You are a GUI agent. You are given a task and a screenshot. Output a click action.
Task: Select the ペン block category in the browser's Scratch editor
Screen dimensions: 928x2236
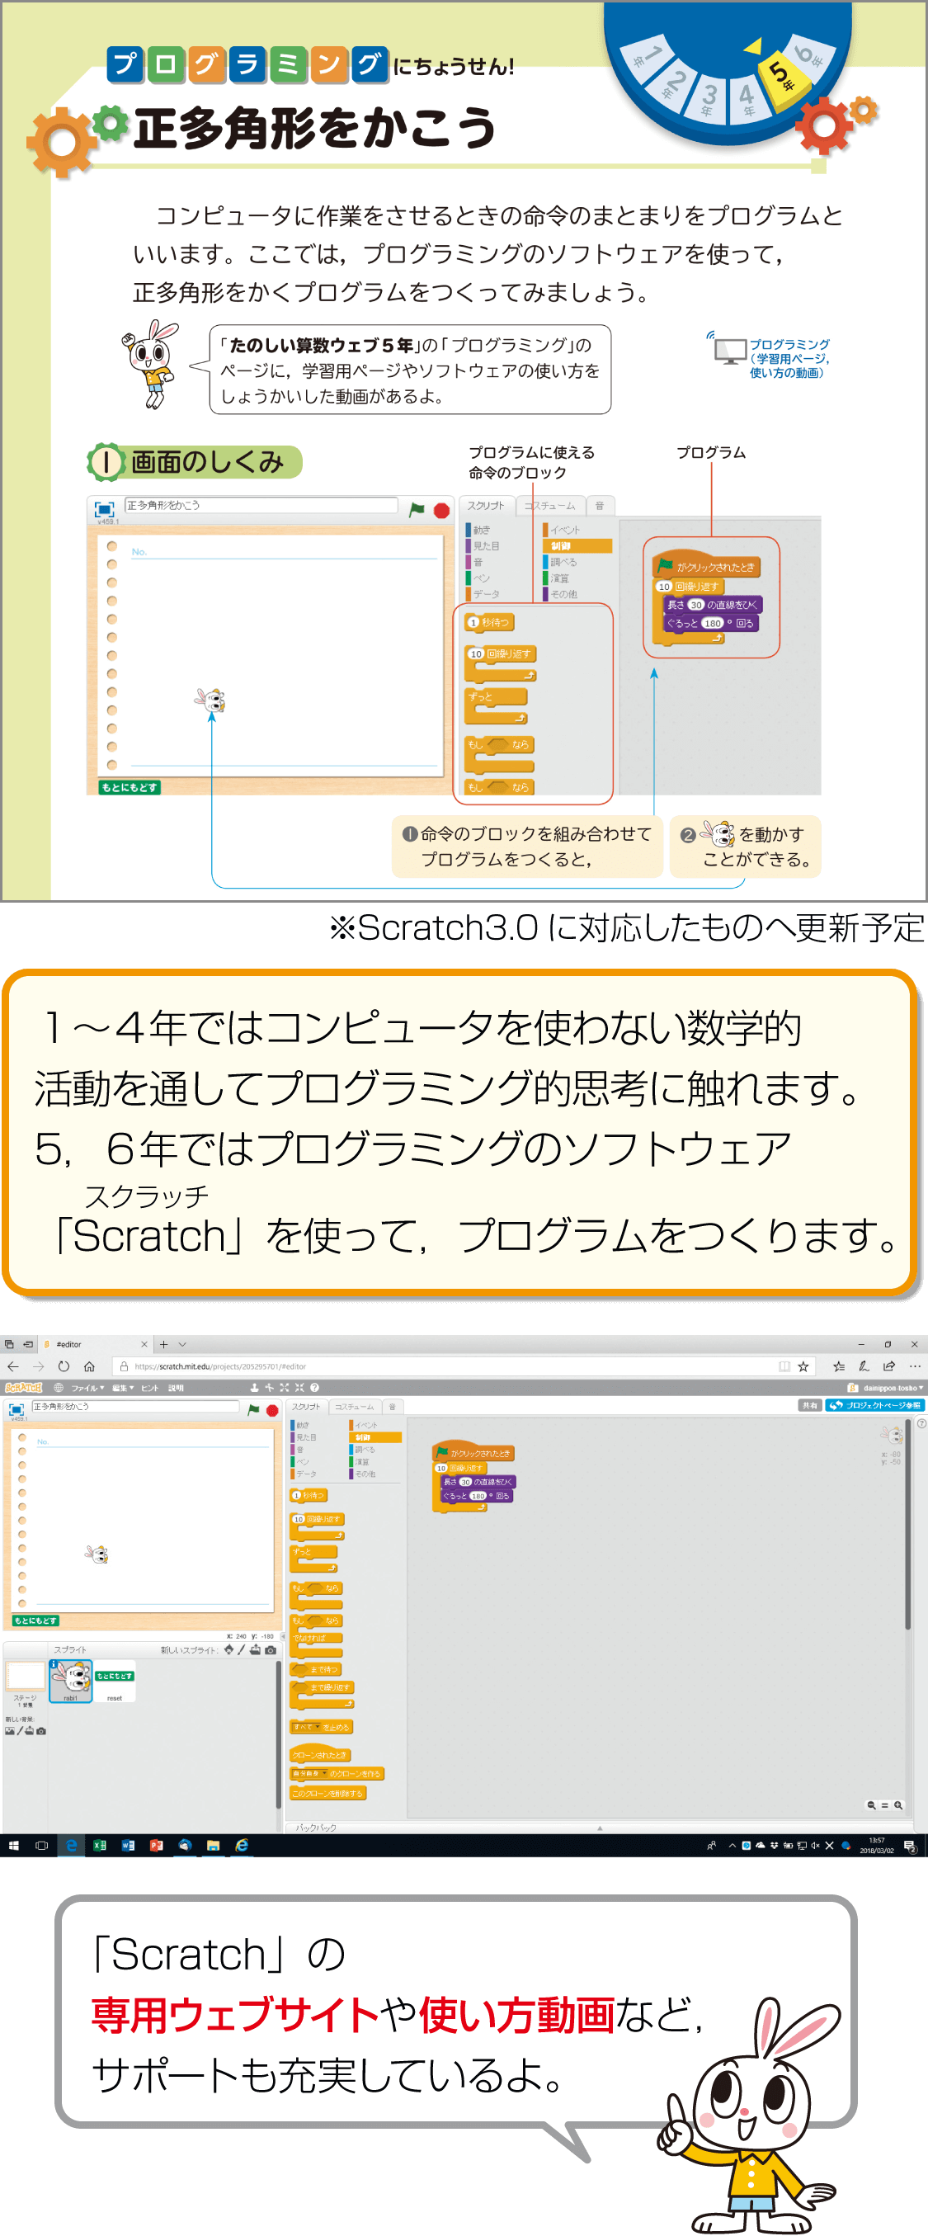[x=302, y=1462]
